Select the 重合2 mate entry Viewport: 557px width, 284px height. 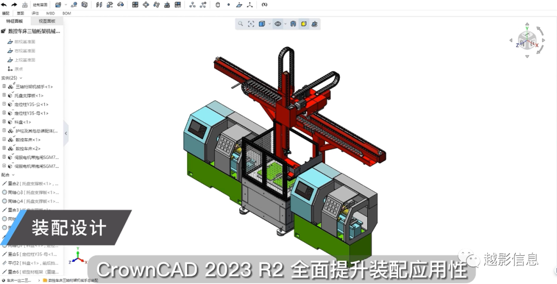(30, 184)
